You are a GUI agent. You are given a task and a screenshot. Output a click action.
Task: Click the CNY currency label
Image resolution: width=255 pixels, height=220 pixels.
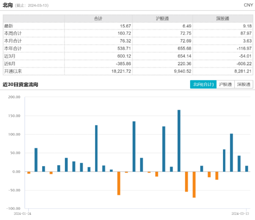(x=249, y=5)
